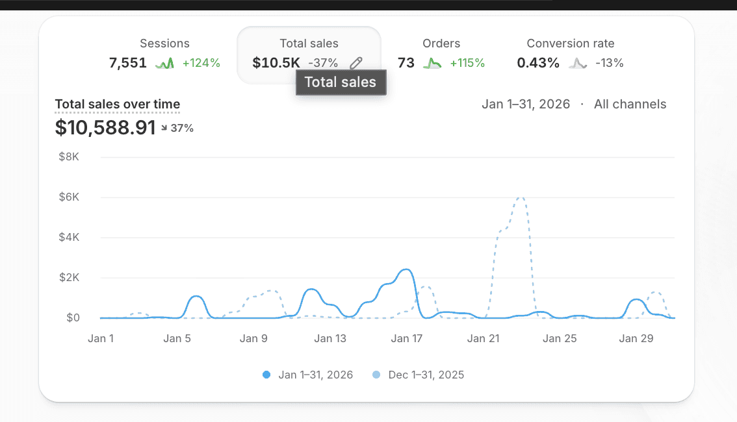This screenshot has height=422, width=737.
Task: Open the Orders metric card
Action: 441,54
